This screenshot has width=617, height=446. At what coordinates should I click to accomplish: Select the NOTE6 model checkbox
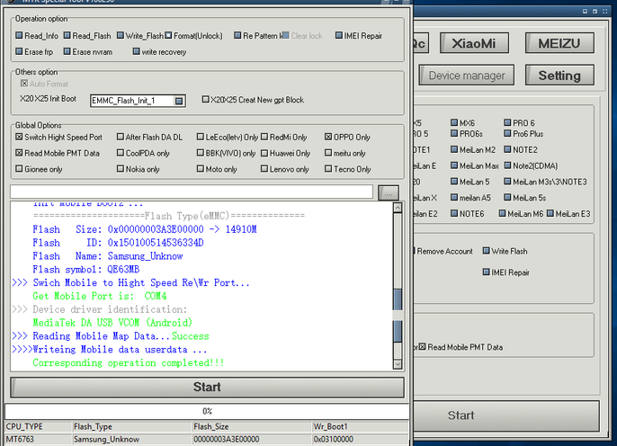pos(454,213)
